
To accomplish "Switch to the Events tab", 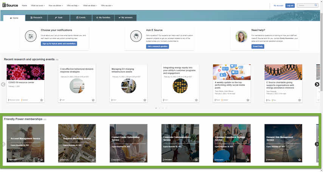I will tap(81, 18).
